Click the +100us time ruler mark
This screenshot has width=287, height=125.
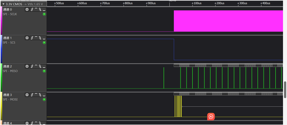click(197, 3)
